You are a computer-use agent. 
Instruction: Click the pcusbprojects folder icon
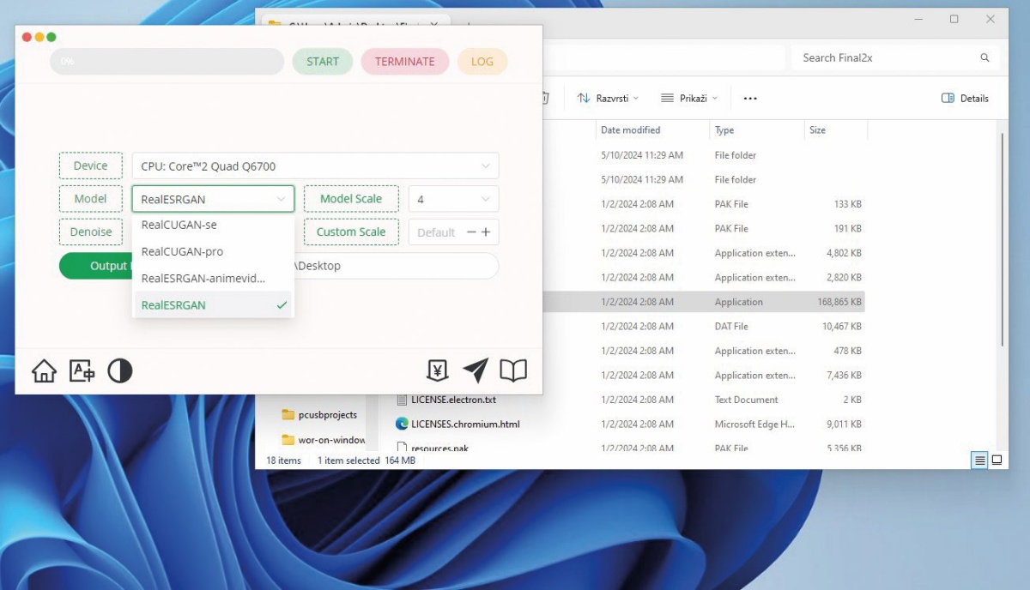tap(288, 415)
